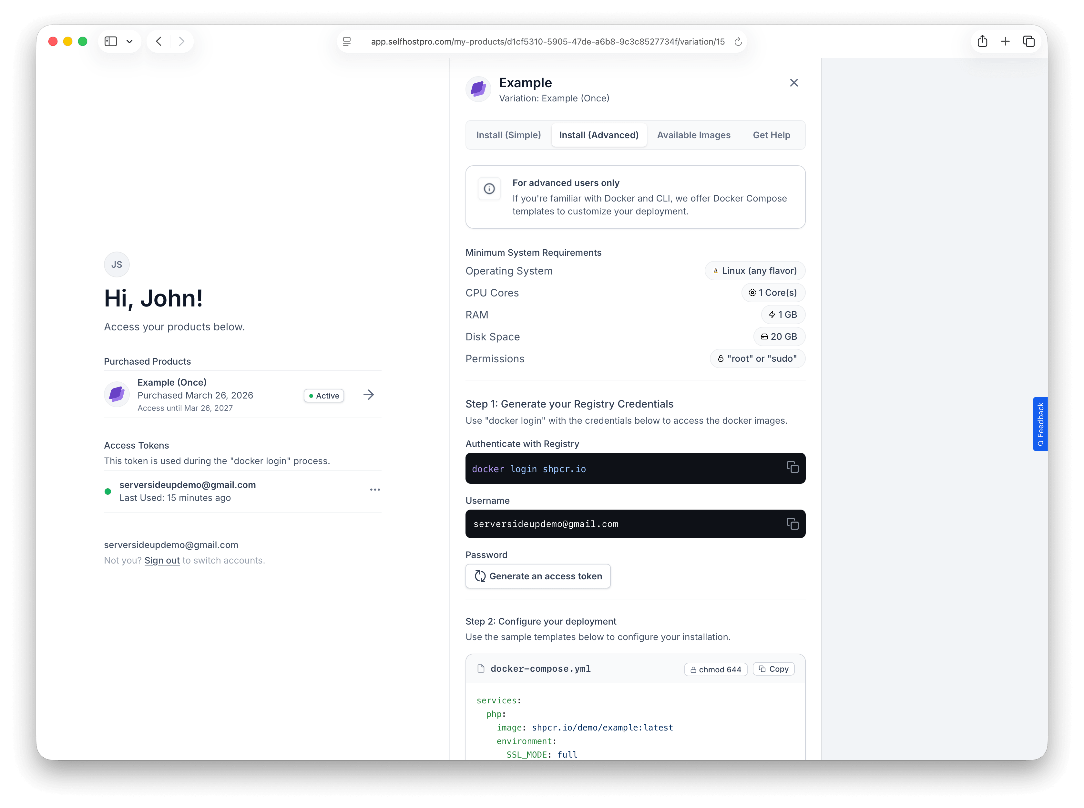Open Example (Once) product via arrow icon

368,395
